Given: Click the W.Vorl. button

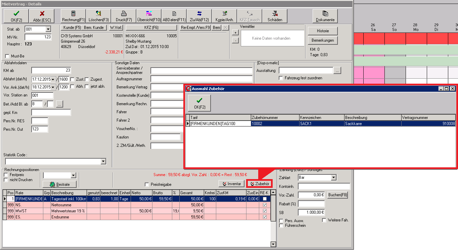Looking at the screenshot, I should 116,28.
